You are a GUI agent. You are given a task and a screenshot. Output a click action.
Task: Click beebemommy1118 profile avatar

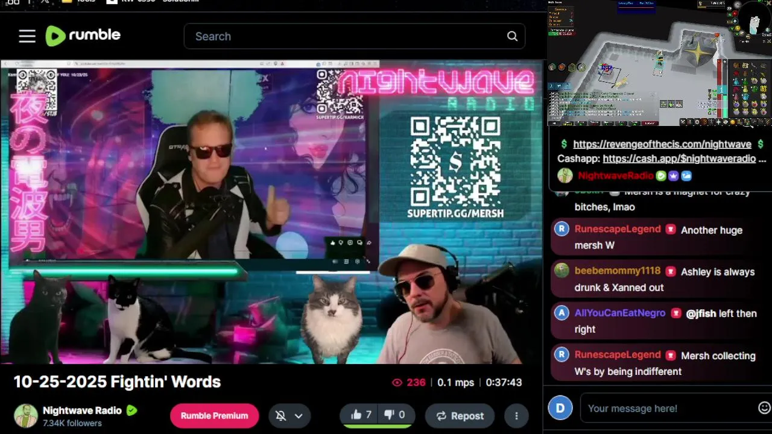pos(562,270)
